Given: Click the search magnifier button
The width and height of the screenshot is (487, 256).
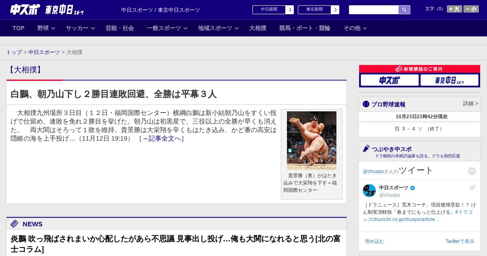Looking at the screenshot, I should (x=404, y=10).
